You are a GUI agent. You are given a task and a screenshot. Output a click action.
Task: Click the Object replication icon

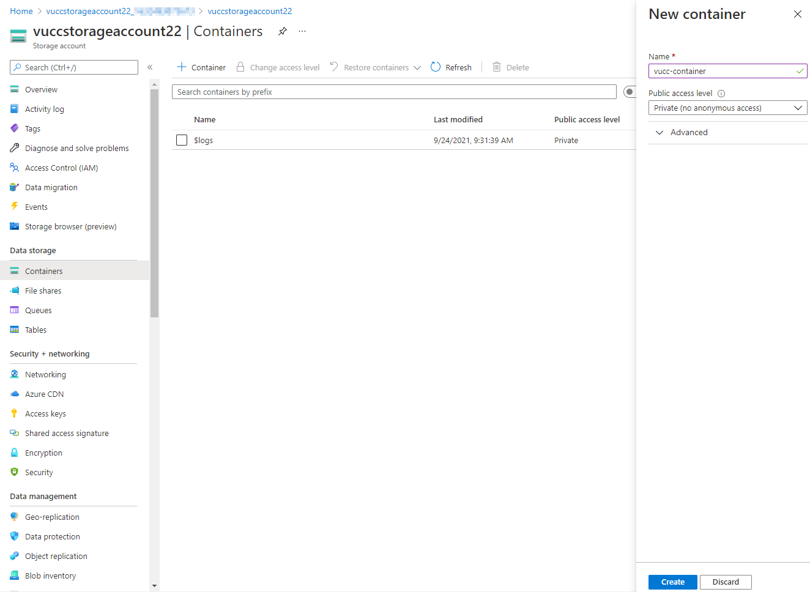tap(14, 556)
